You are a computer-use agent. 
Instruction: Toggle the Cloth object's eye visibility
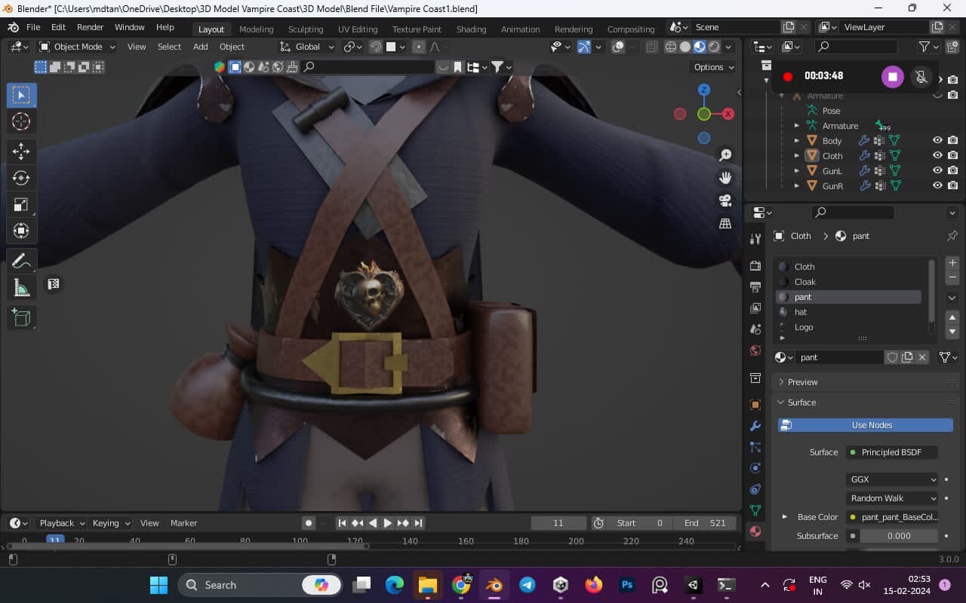point(937,155)
